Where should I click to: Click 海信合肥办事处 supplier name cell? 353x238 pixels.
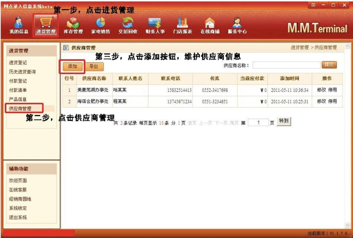93,101
